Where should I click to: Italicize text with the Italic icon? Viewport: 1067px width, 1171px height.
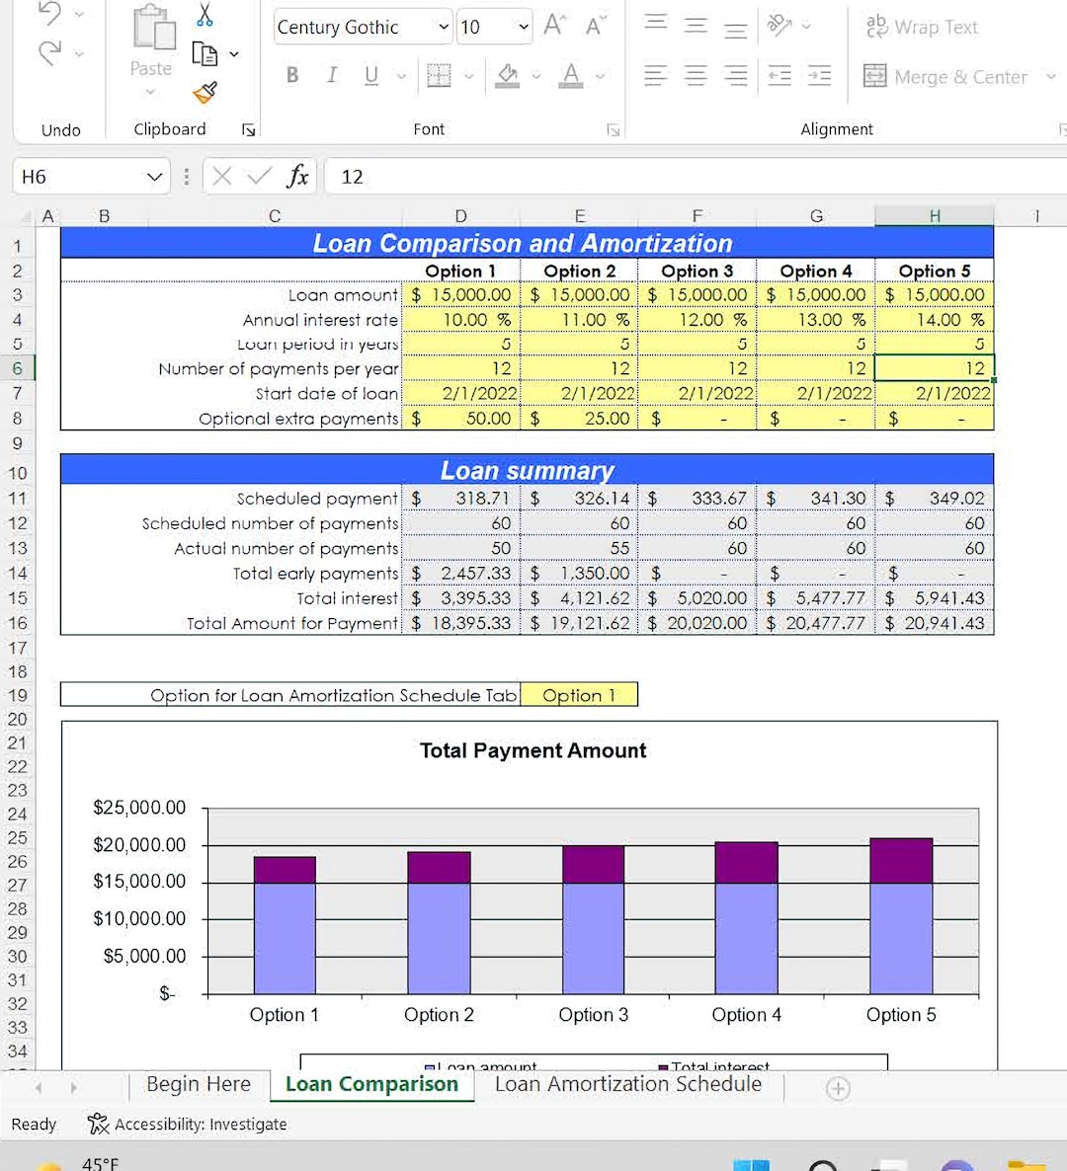(331, 76)
